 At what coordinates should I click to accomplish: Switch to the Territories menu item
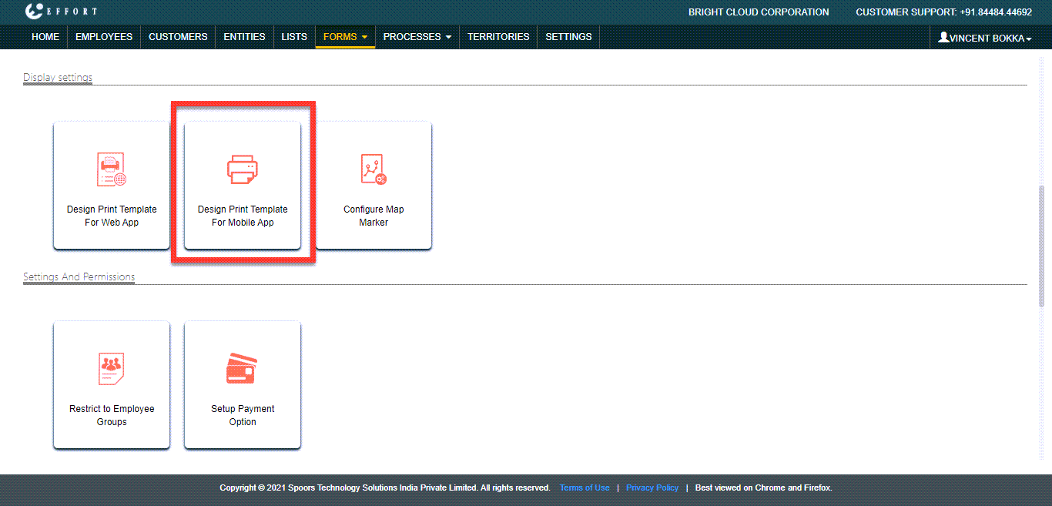pyautogui.click(x=498, y=37)
